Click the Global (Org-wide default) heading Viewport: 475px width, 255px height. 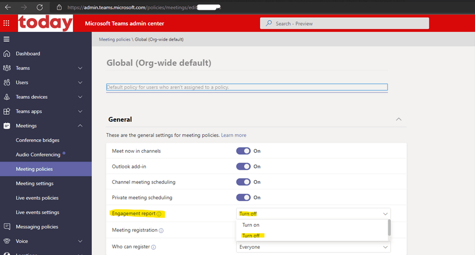tap(159, 63)
